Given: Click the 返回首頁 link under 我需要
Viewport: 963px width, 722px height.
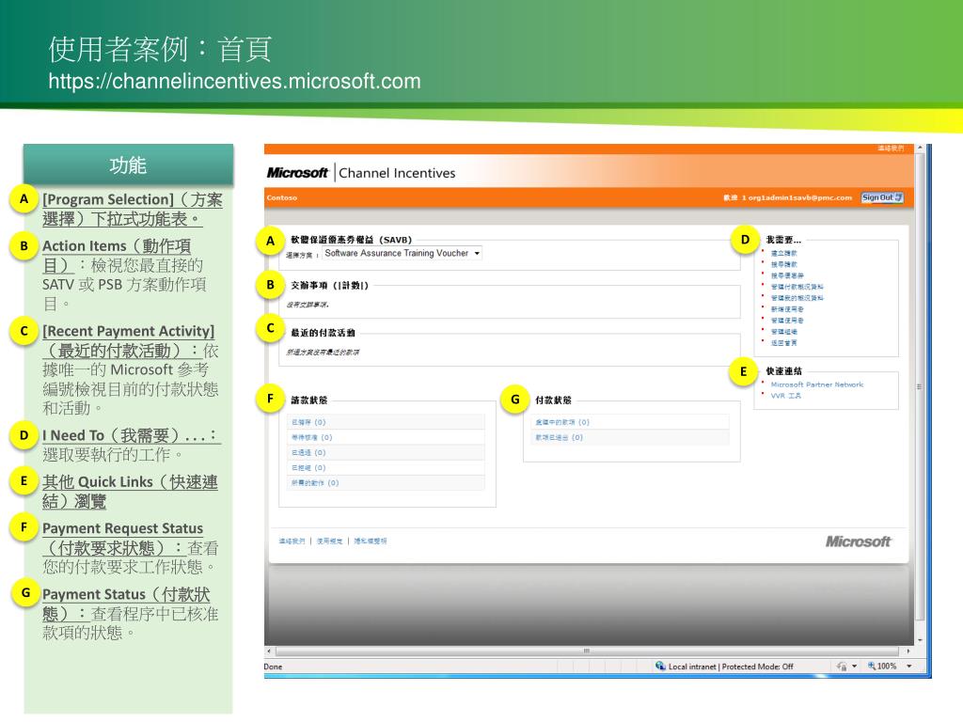Looking at the screenshot, I should [783, 343].
